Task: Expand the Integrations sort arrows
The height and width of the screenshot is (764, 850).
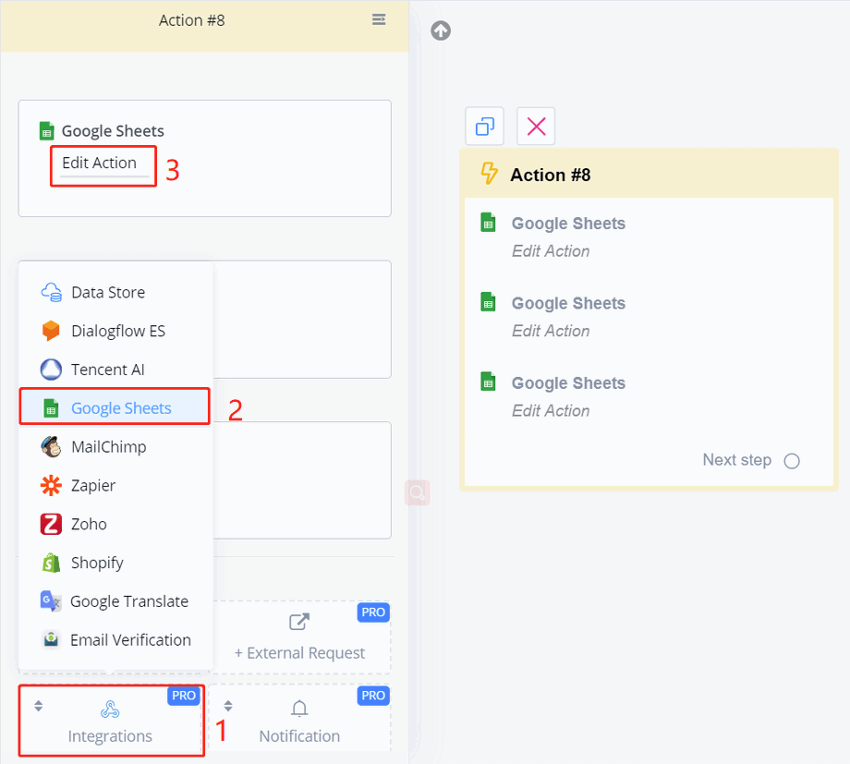Action: coord(39,706)
